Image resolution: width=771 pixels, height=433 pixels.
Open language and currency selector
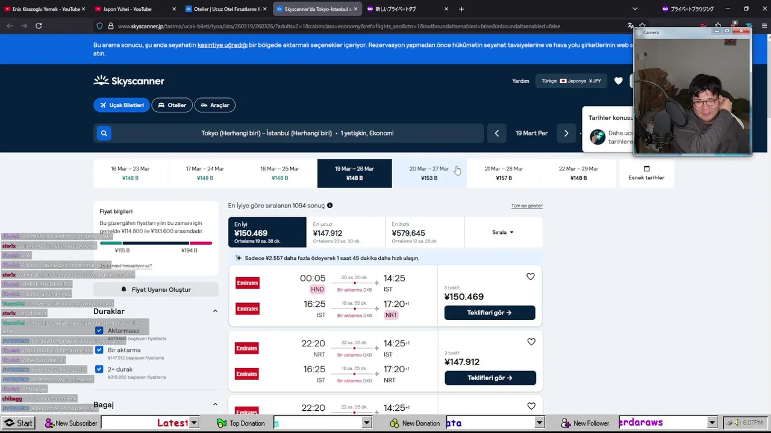pyautogui.click(x=571, y=81)
